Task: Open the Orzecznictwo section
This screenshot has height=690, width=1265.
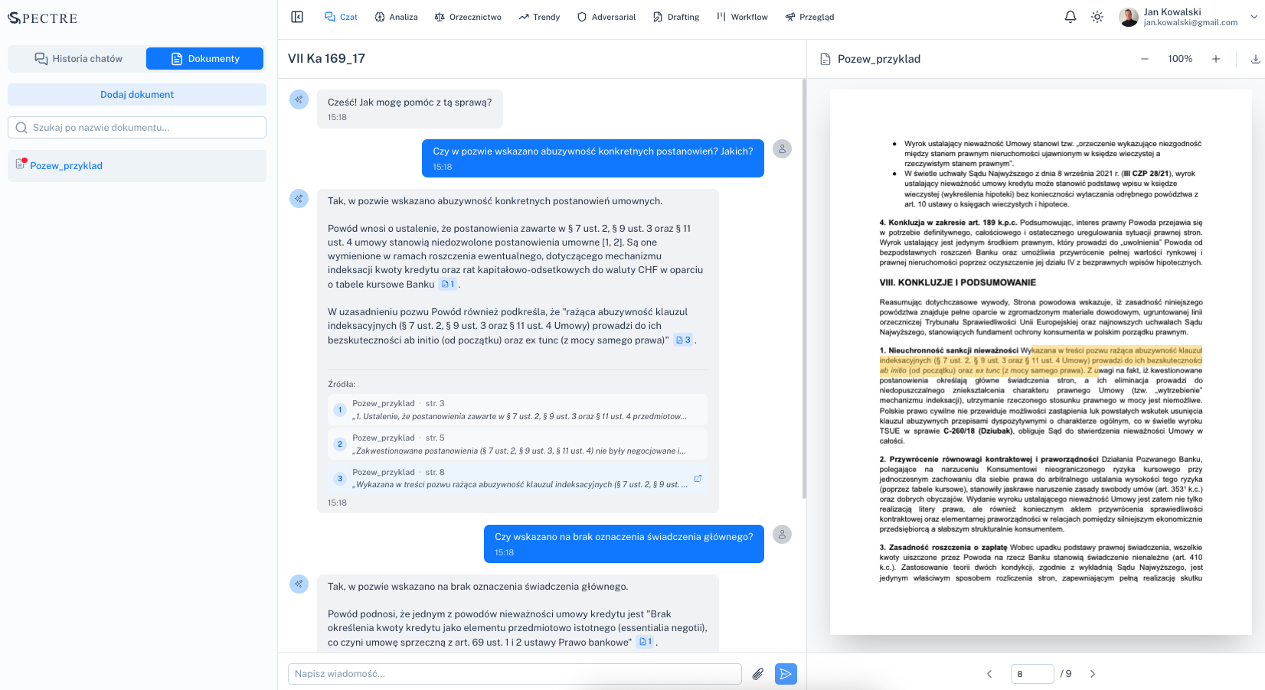Action: click(468, 16)
